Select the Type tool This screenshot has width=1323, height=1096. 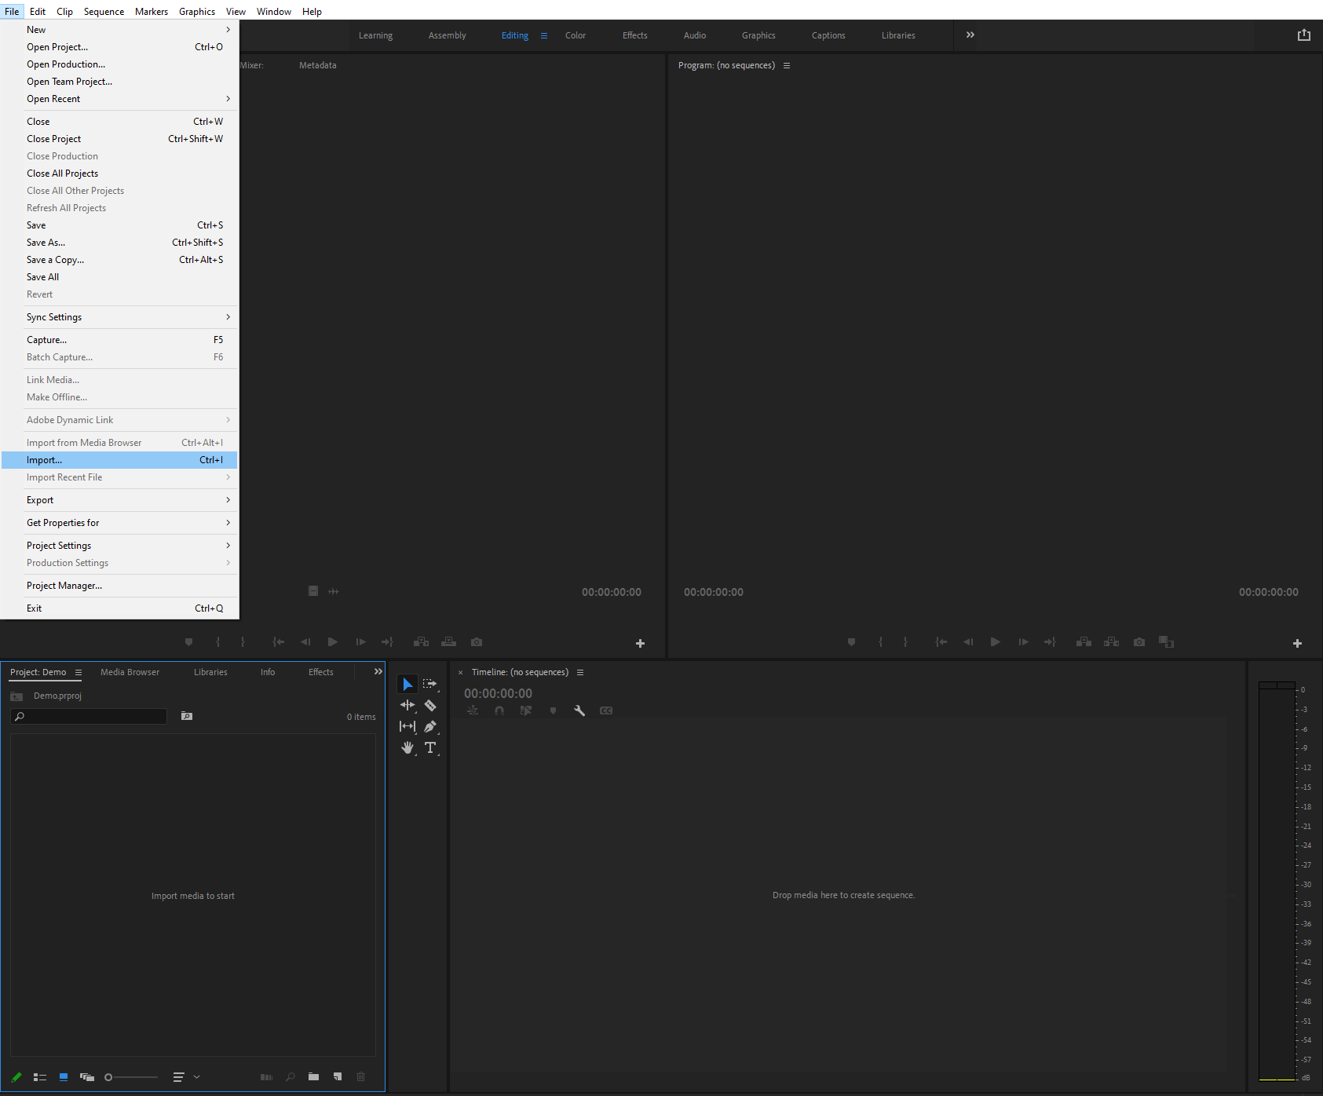pos(430,747)
